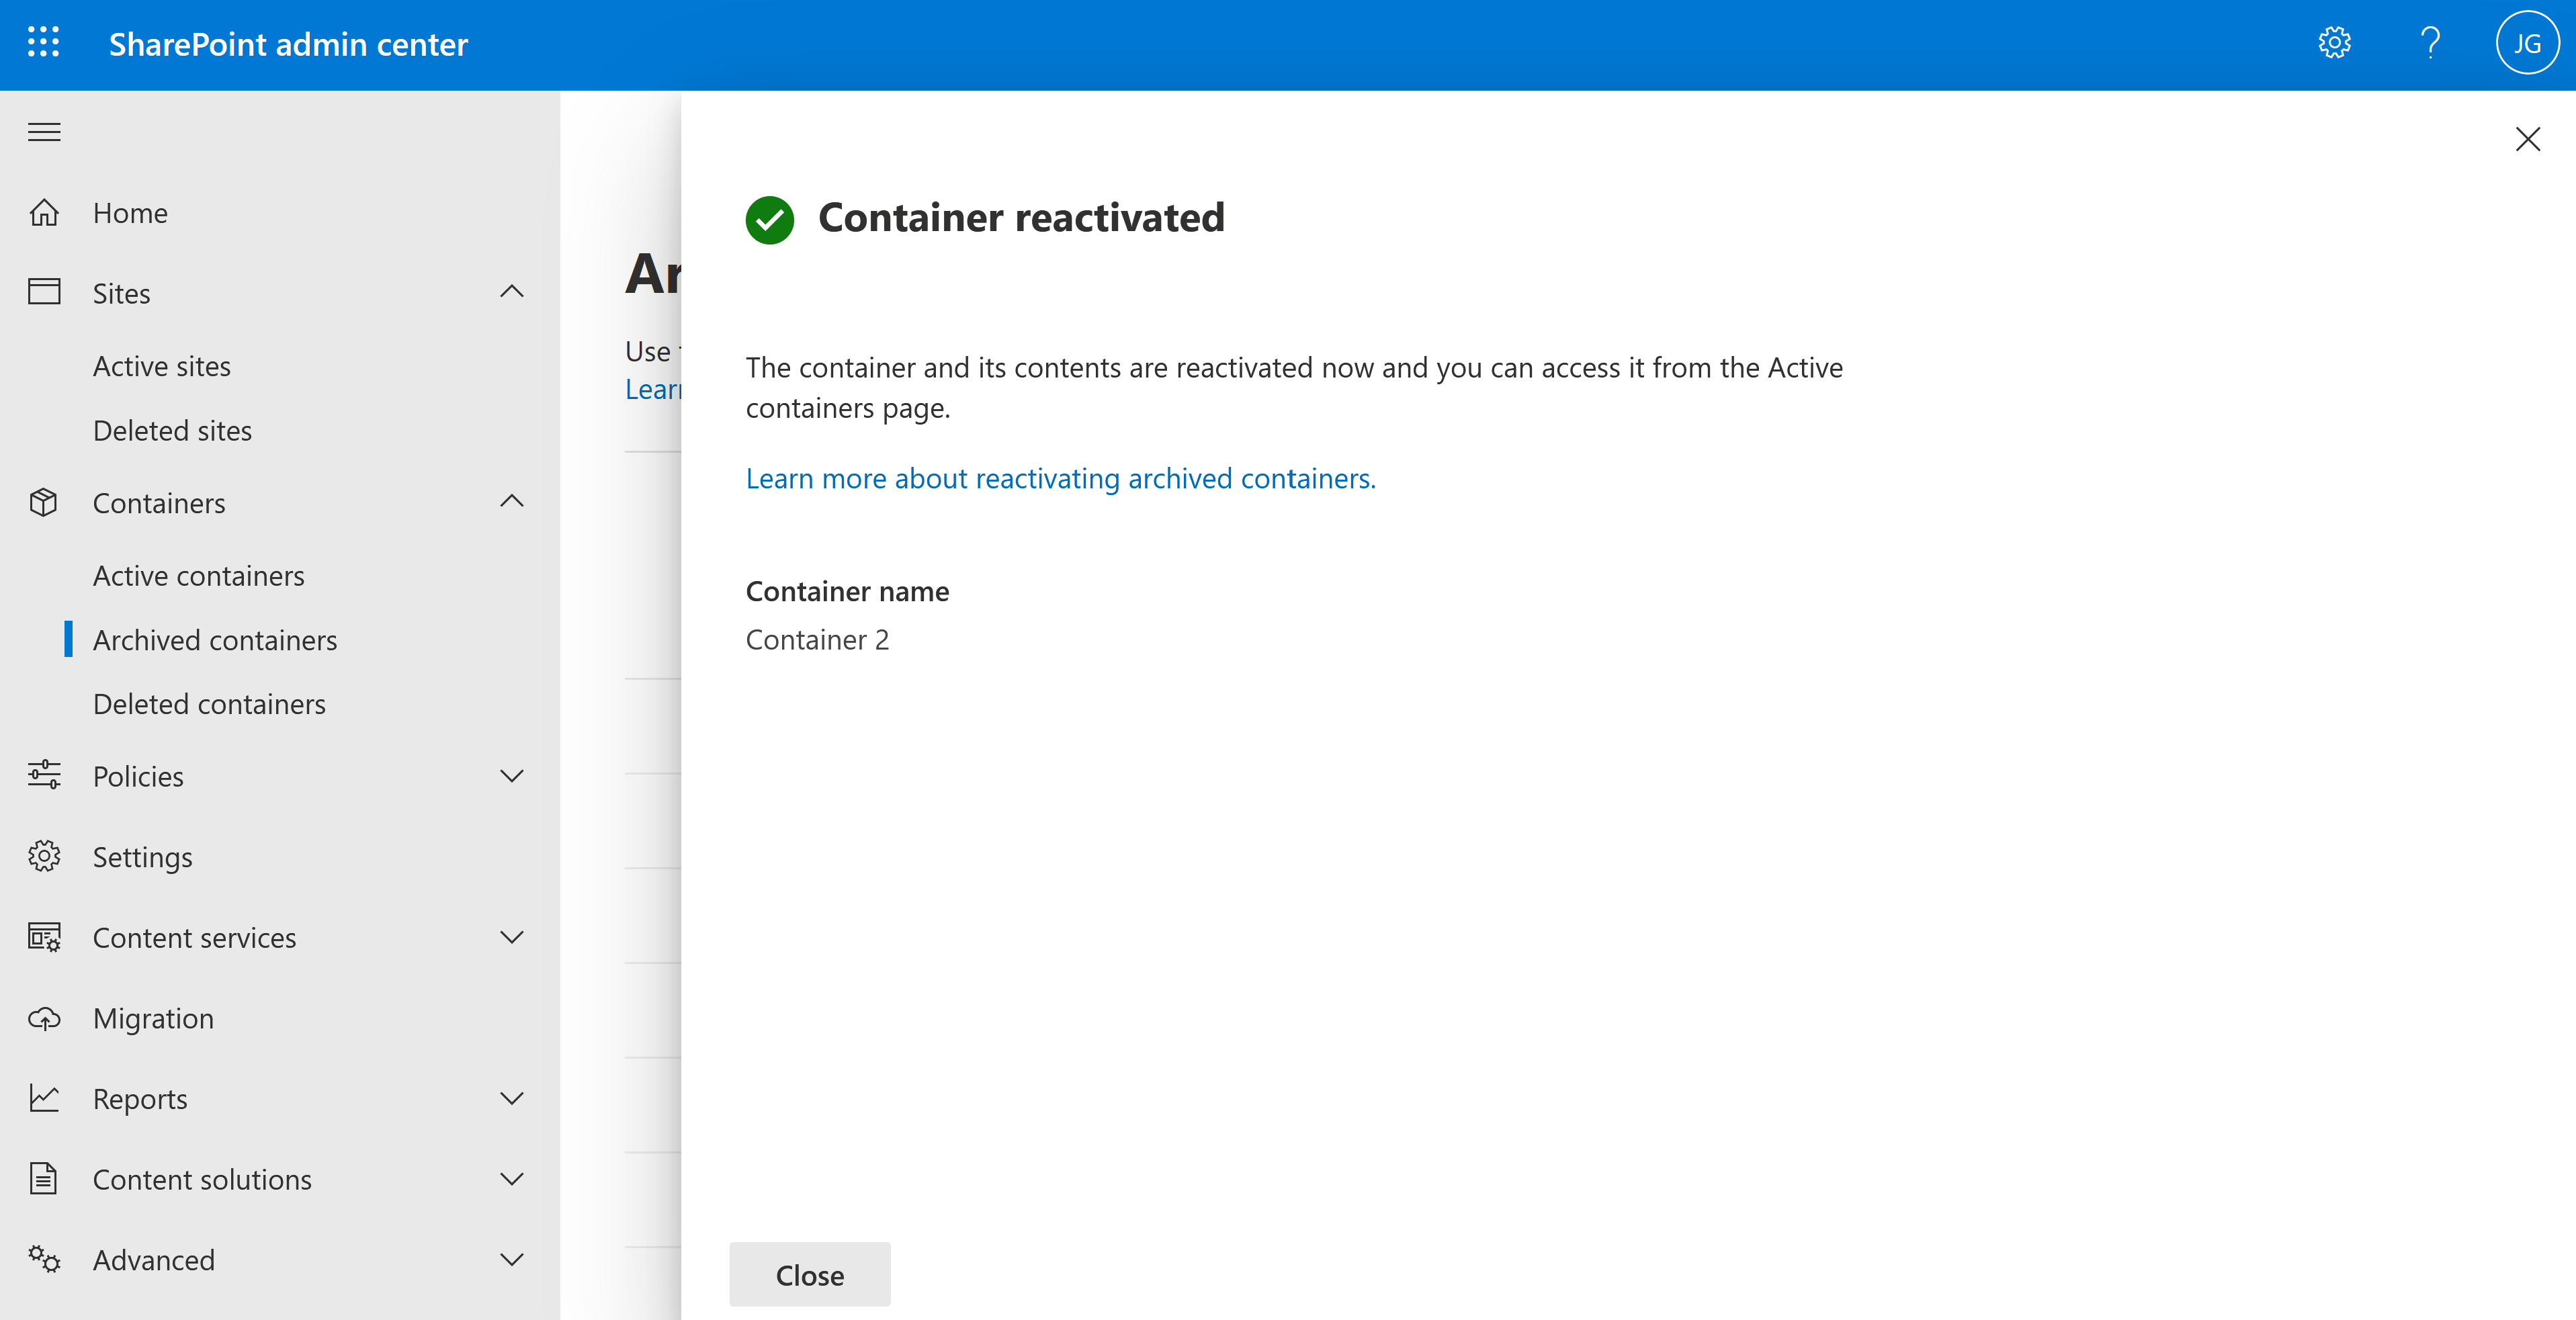The height and width of the screenshot is (1320, 2576).
Task: Open the Active containers page
Action: pos(199,575)
